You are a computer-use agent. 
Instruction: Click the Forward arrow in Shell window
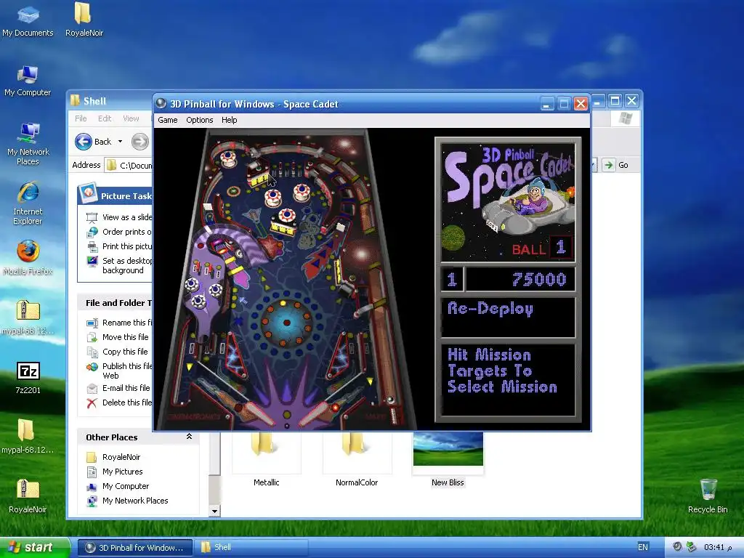click(140, 142)
